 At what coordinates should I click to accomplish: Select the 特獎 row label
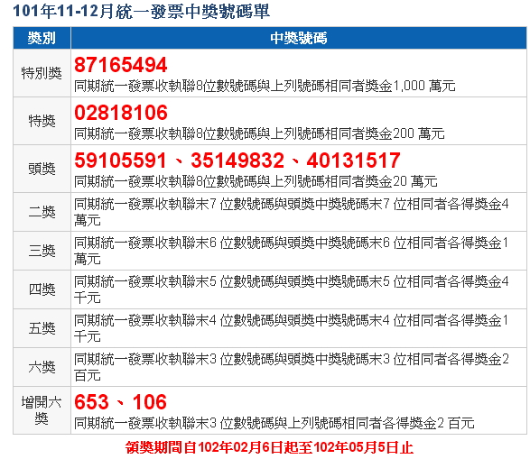[42, 121]
